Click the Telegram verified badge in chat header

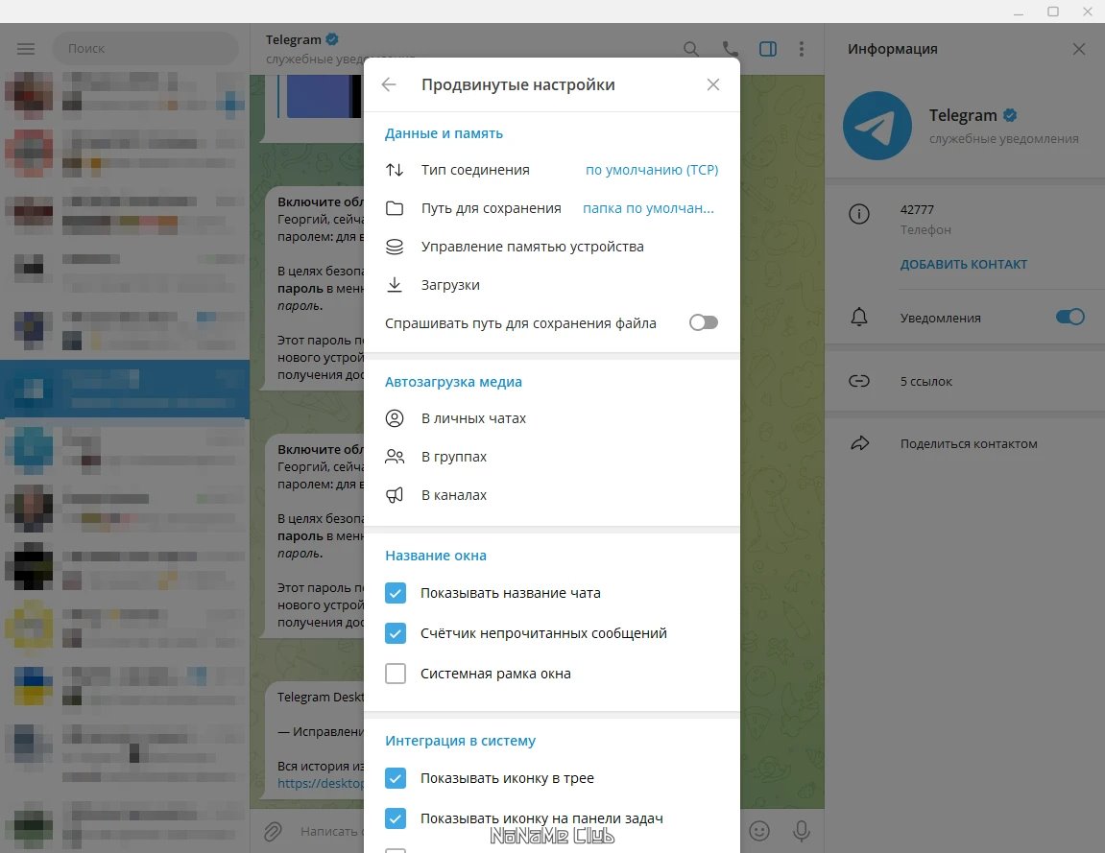click(332, 39)
